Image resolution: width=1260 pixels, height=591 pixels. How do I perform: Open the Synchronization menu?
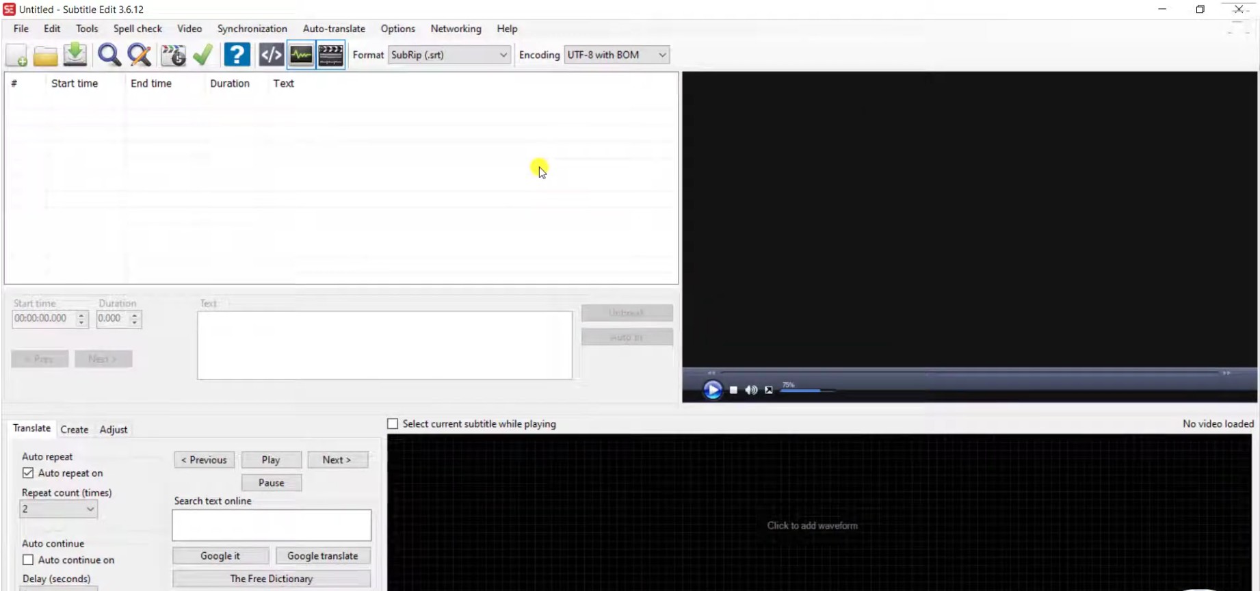click(x=252, y=29)
